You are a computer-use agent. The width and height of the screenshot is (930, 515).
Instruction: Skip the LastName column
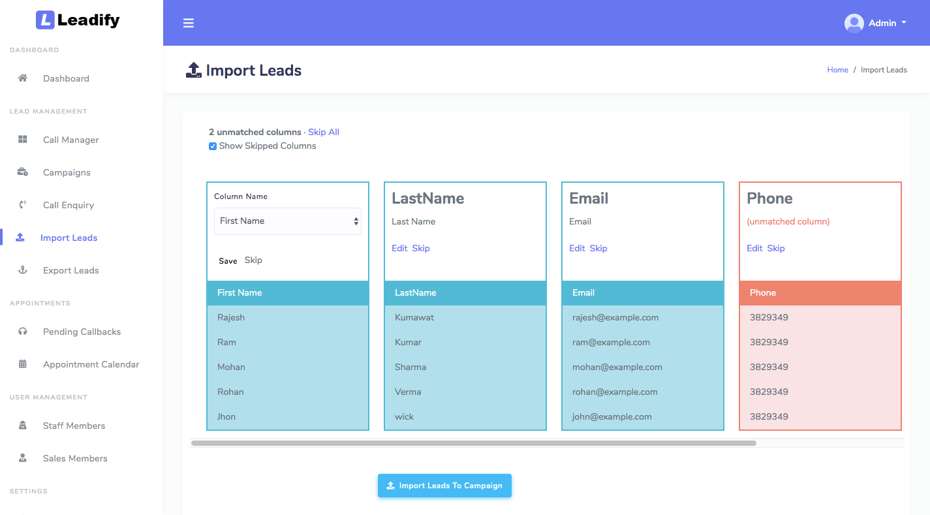[x=421, y=248]
